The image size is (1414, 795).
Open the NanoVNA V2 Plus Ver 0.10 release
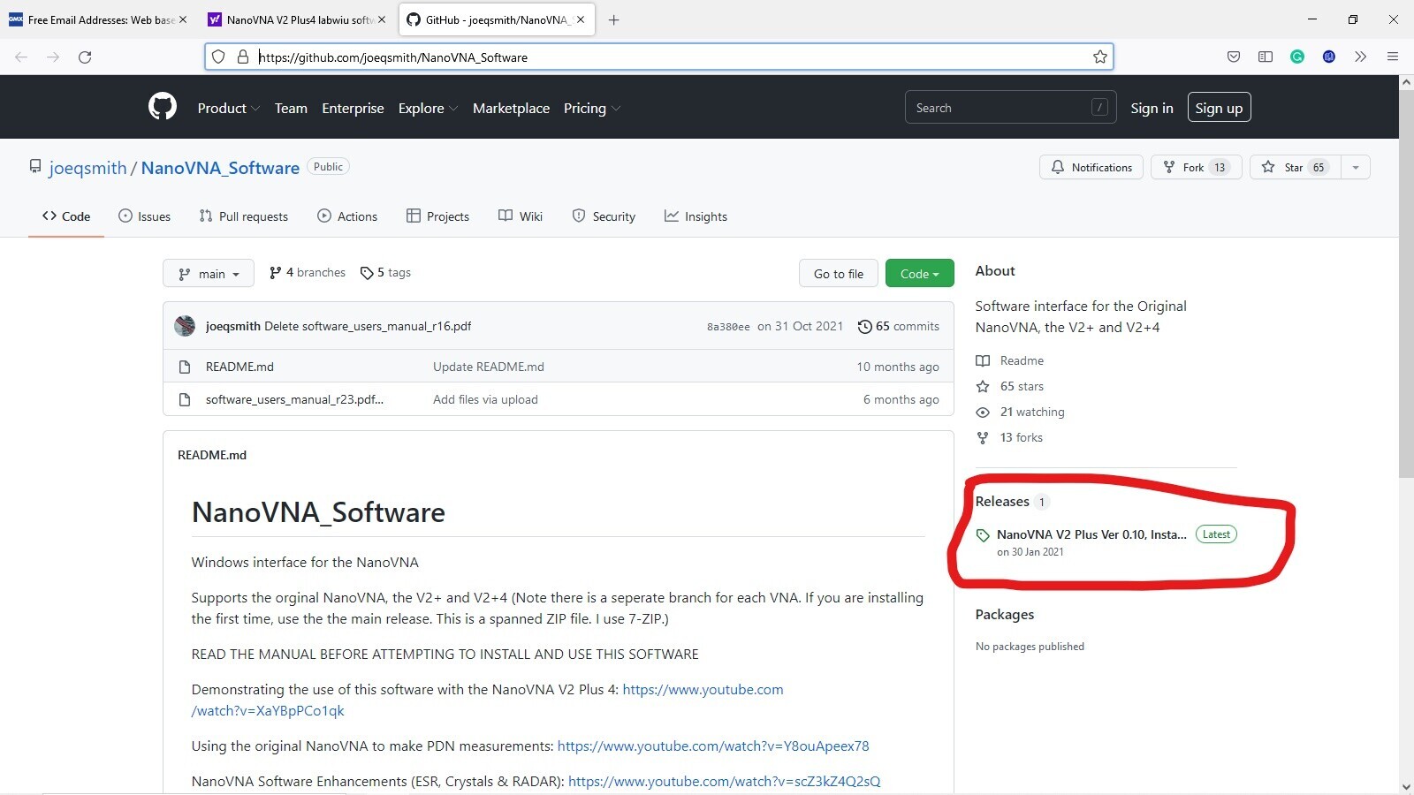coord(1091,534)
